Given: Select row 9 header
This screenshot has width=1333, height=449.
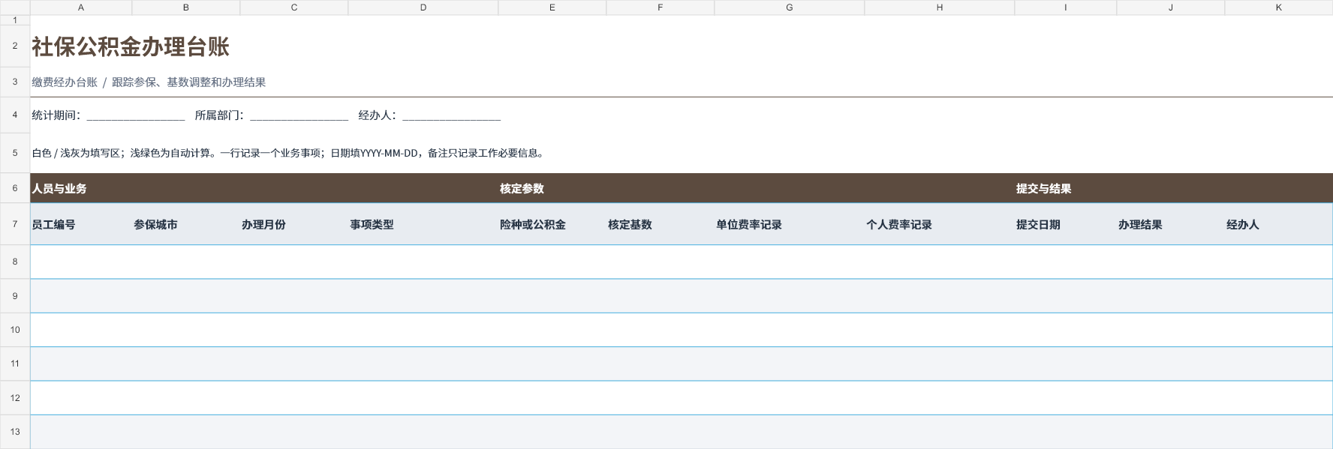Looking at the screenshot, I should tap(15, 296).
